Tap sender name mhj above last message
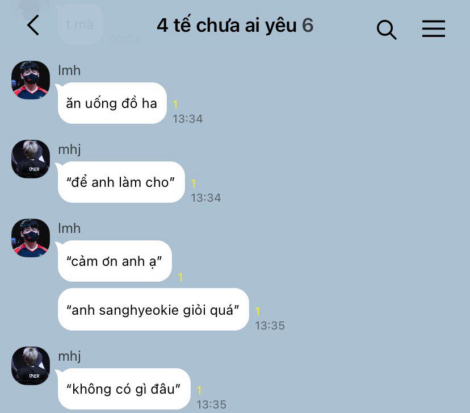Image resolution: width=470 pixels, height=413 pixels. (70, 357)
